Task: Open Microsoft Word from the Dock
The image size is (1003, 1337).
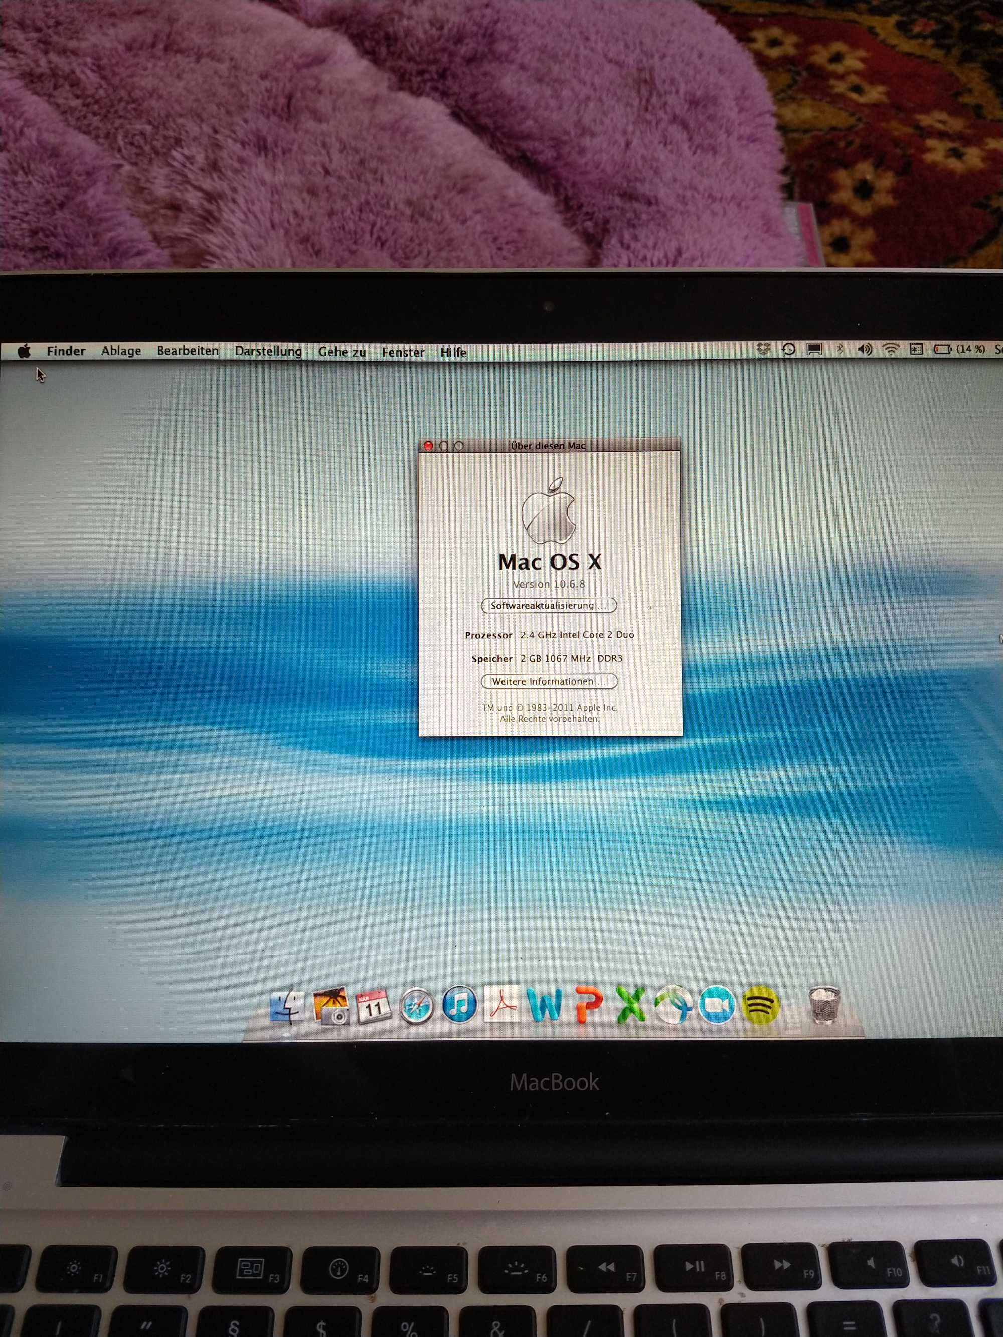Action: pyautogui.click(x=545, y=1004)
